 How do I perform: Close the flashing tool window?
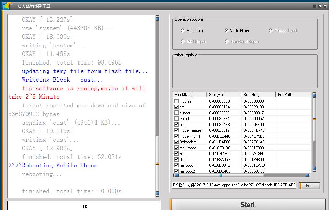pos(325,6)
